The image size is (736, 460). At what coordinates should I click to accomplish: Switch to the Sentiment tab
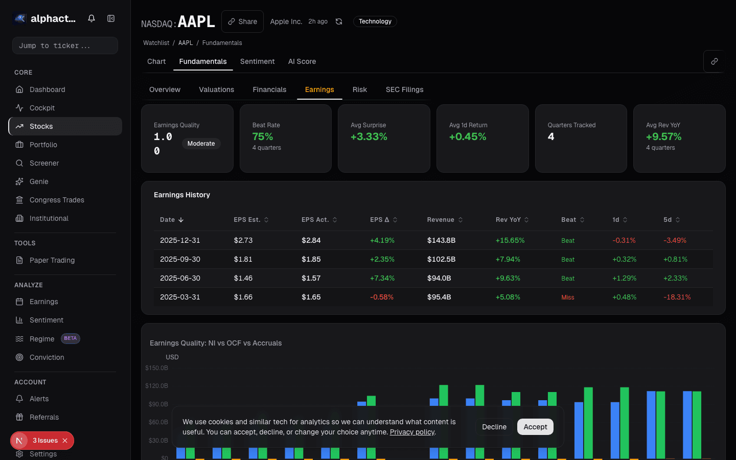(x=257, y=61)
